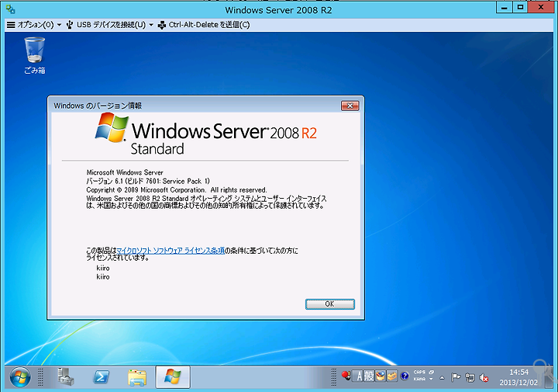This screenshot has width=558, height=392.
Task: Click the red IME language bar icon
Action: [346, 376]
